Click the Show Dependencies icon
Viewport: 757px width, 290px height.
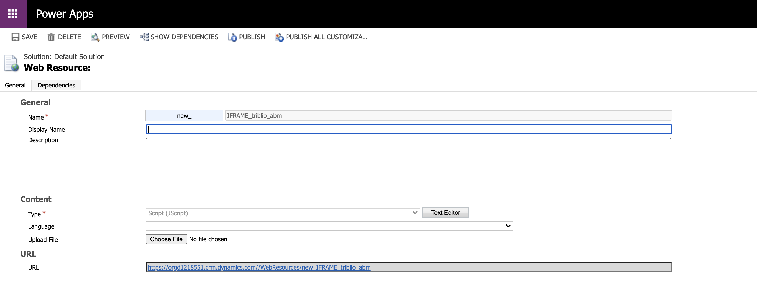click(x=144, y=37)
